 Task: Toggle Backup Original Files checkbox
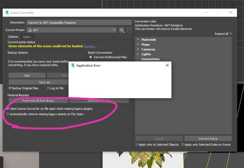coord(10,88)
